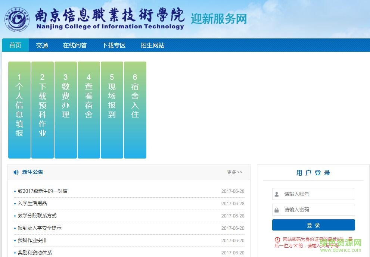Click the speaker icon beside 新生公告
Image resolution: width=370 pixels, height=257 pixels.
pos(16,172)
